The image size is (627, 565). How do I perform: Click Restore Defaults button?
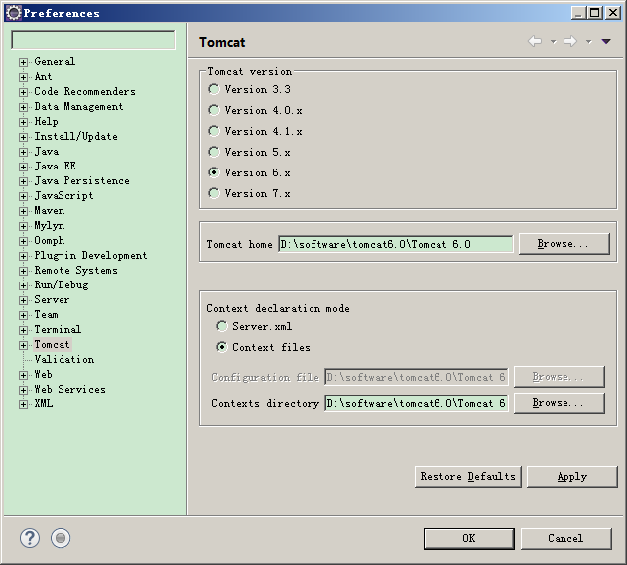pyautogui.click(x=468, y=477)
